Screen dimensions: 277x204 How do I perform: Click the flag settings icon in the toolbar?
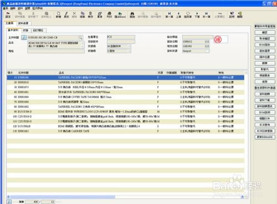8,15
